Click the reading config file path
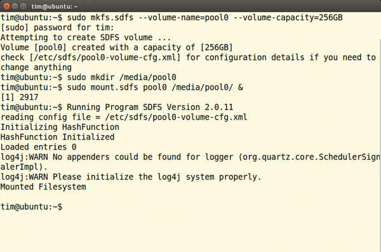 pyautogui.click(x=176, y=117)
